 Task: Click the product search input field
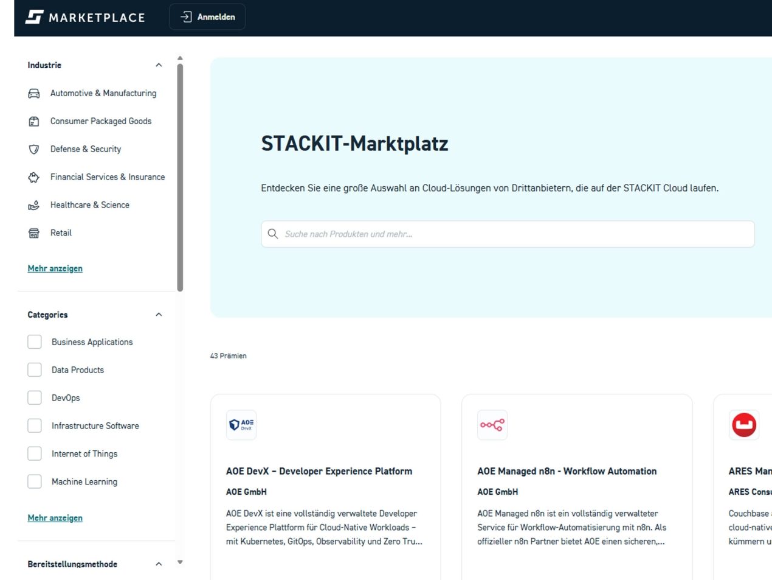tap(508, 234)
